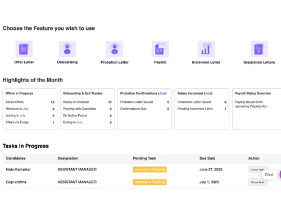The height and width of the screenshot is (211, 281).
Task: Click the Increment Letter Issued row
Action: [x=202, y=102]
